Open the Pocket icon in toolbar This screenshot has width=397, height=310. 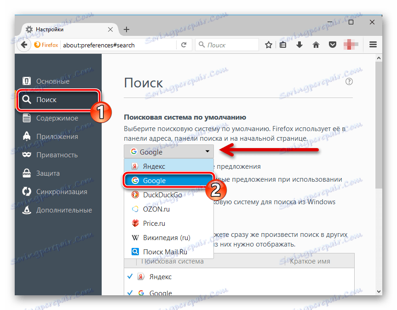[333, 45]
